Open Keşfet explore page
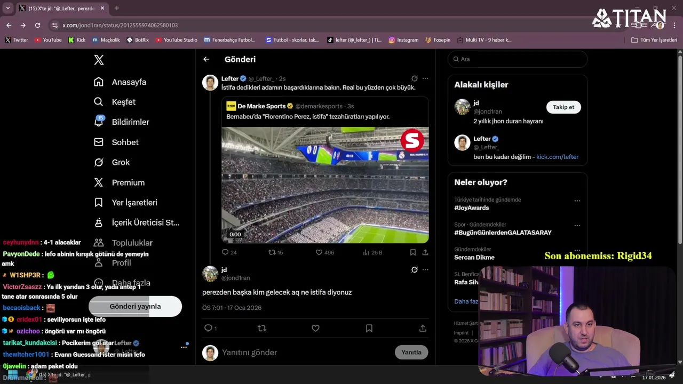This screenshot has width=683, height=384. click(115, 102)
